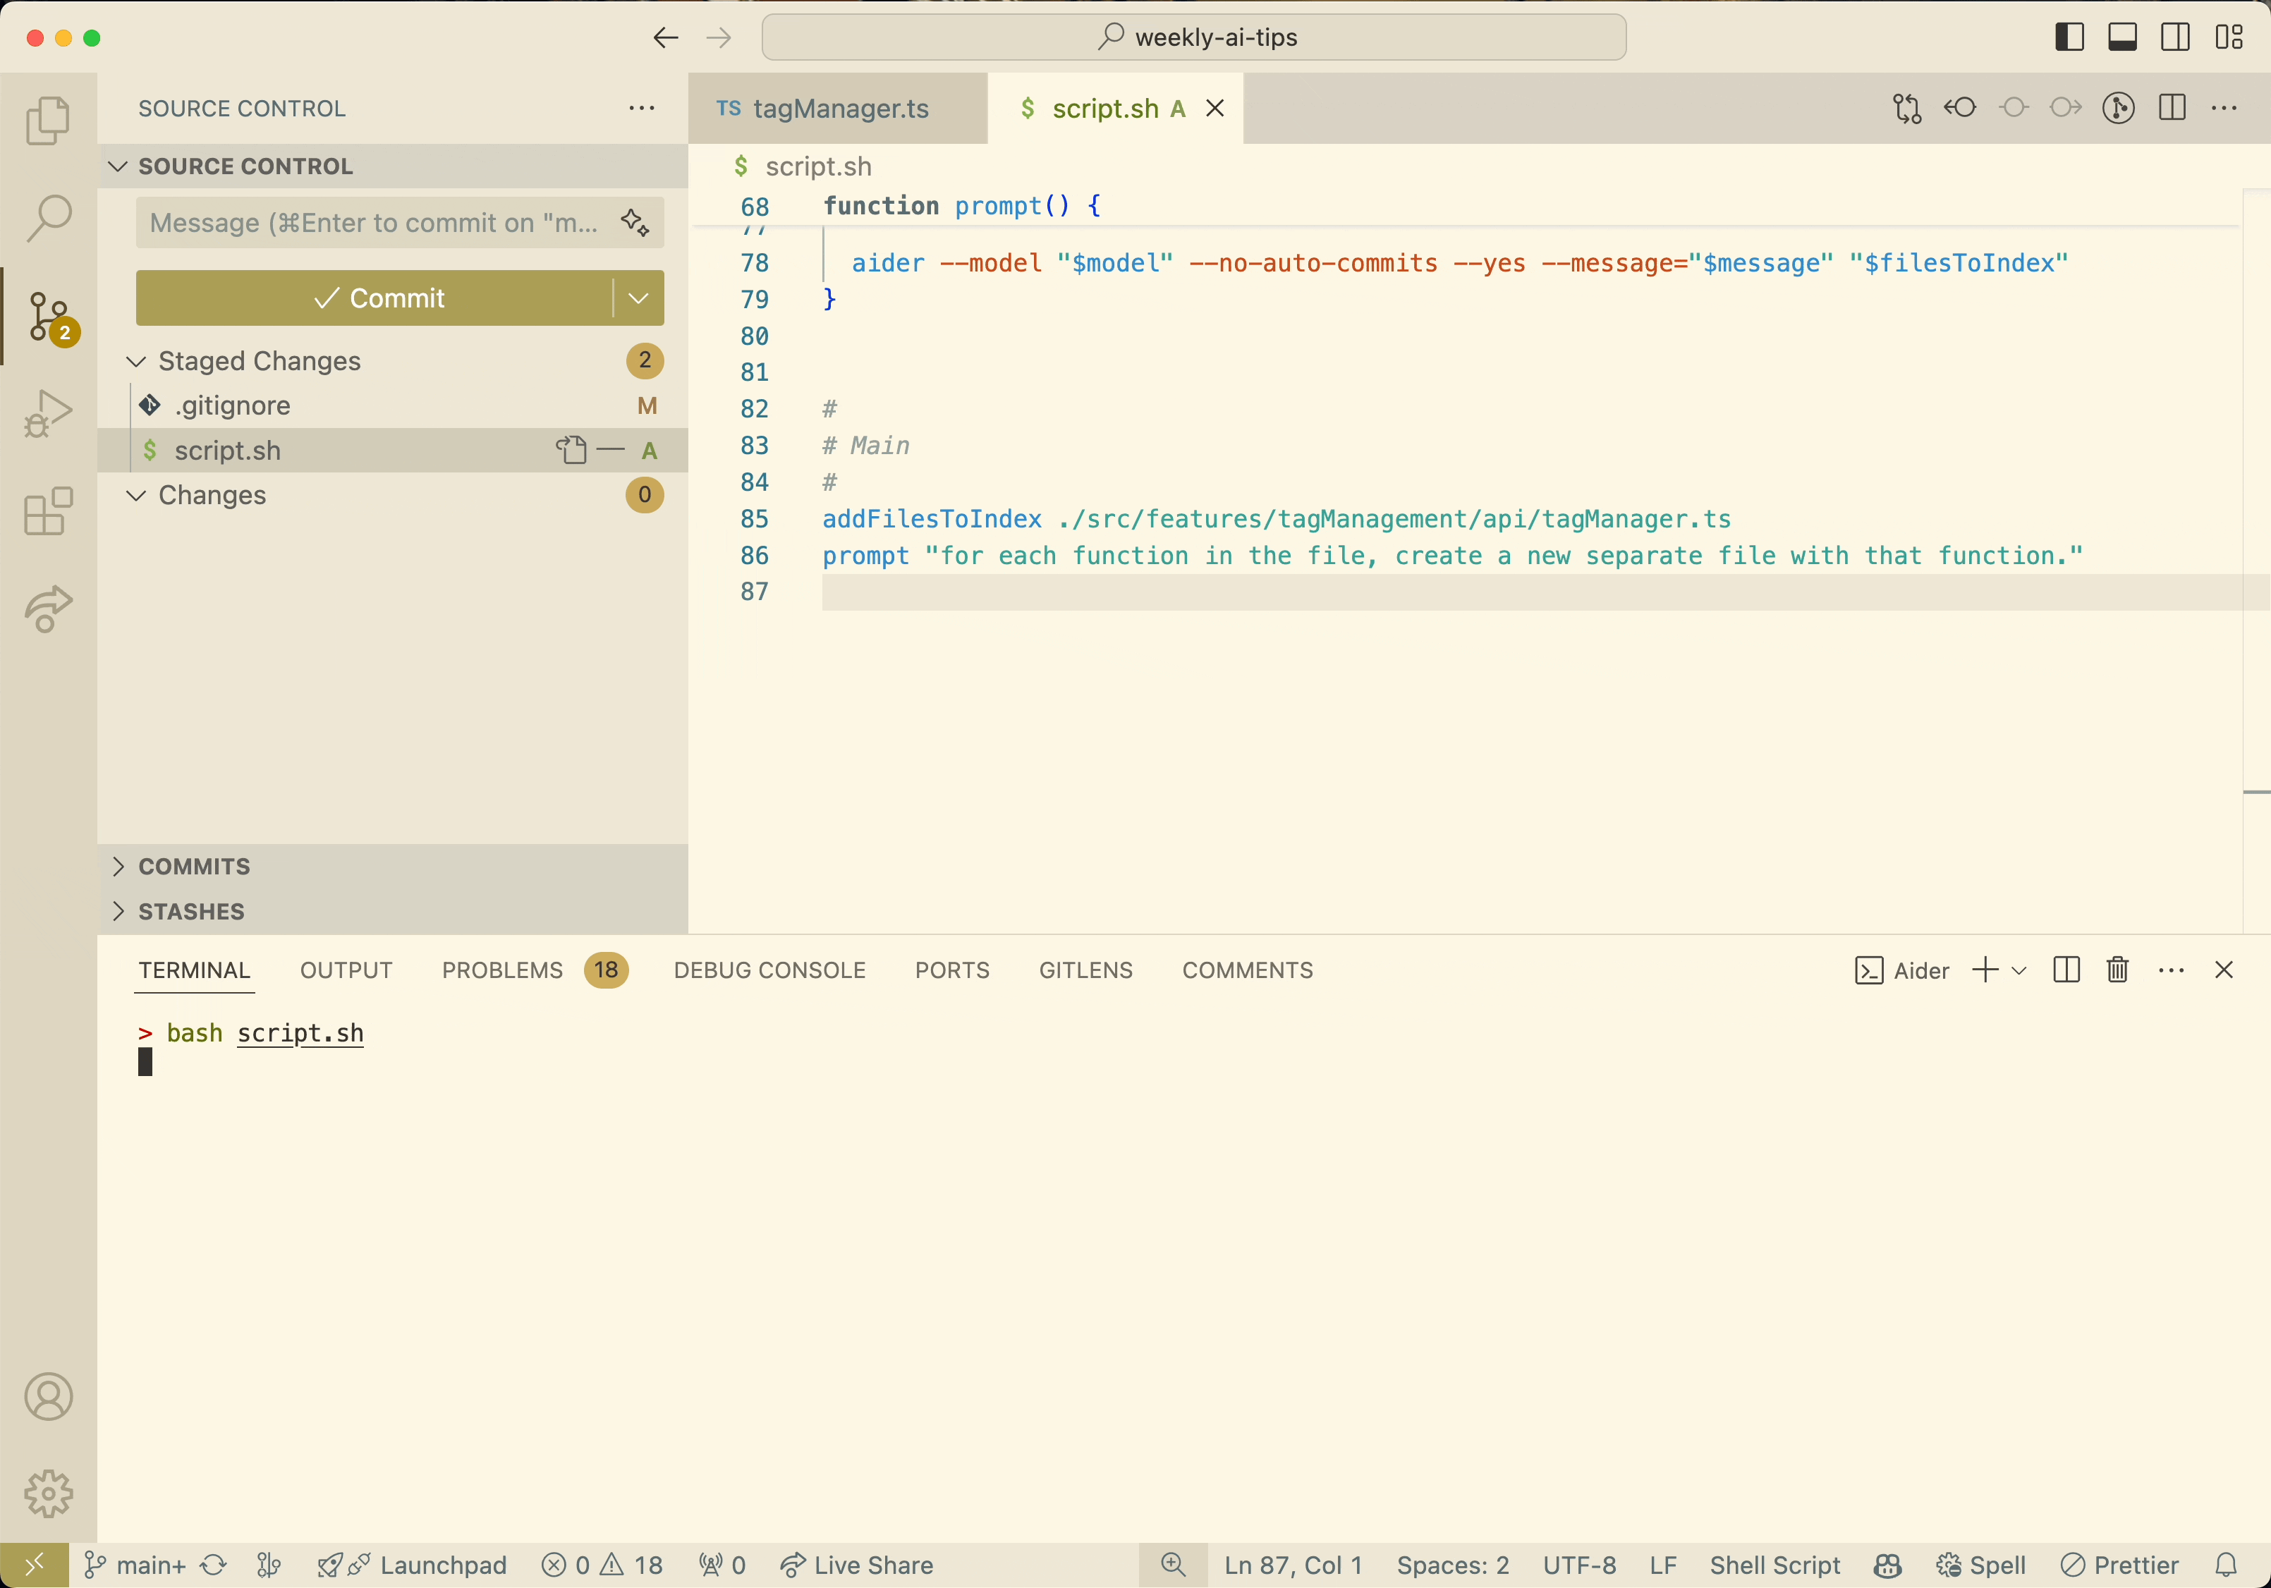The width and height of the screenshot is (2271, 1588).
Task: Toggle the secondary side bar layout button
Action: click(2175, 37)
